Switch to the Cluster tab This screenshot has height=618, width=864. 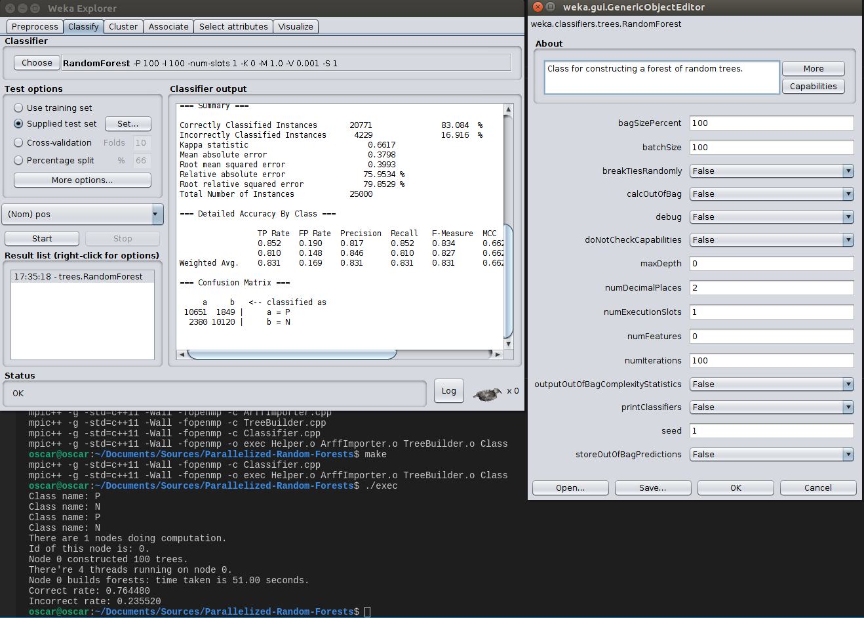tap(123, 26)
